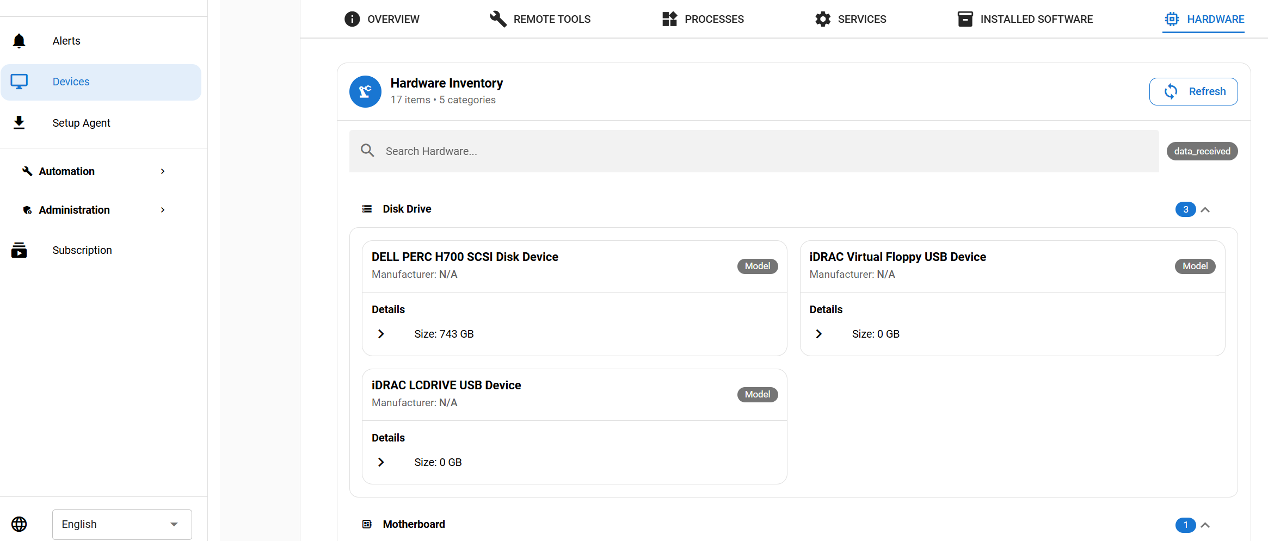Screen dimensions: 1268x541
Task: Open the Automation wrench icon
Action: tap(27, 171)
